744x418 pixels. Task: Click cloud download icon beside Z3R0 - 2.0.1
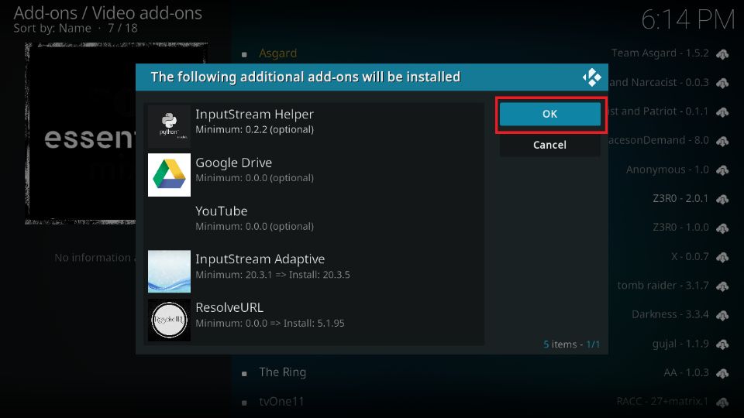[722, 199]
